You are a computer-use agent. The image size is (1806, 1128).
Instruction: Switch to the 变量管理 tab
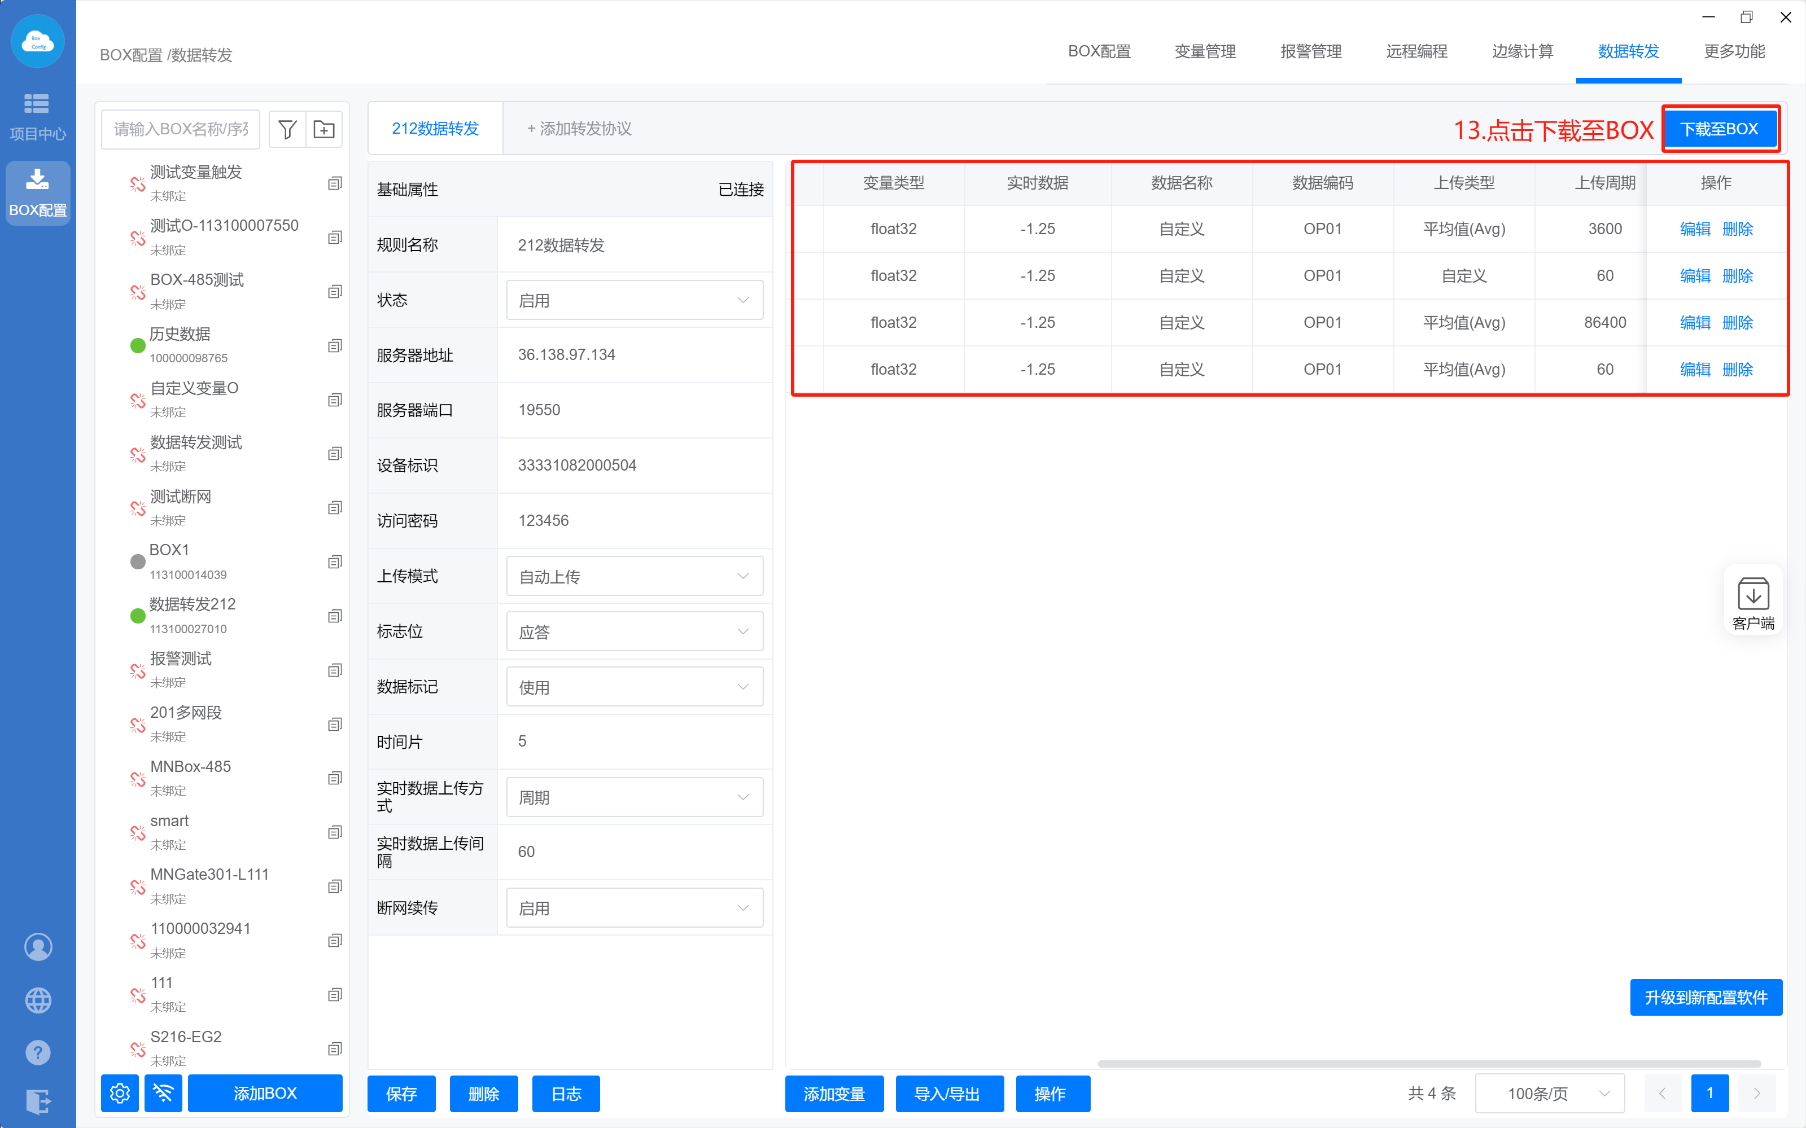1205,51
